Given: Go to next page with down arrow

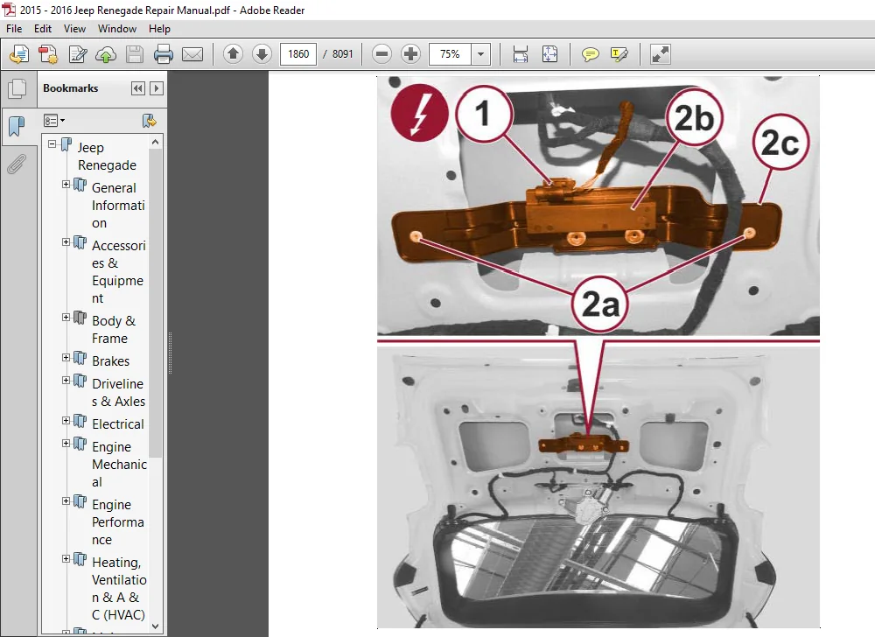Looking at the screenshot, I should click(x=262, y=54).
